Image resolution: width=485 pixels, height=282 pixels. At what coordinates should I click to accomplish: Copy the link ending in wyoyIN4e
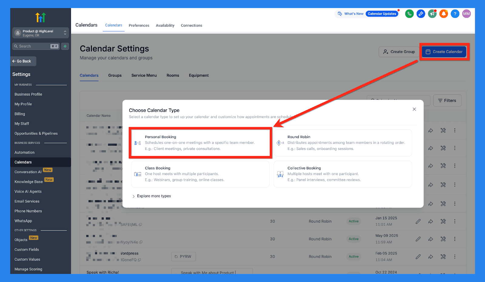pyautogui.click(x=141, y=242)
